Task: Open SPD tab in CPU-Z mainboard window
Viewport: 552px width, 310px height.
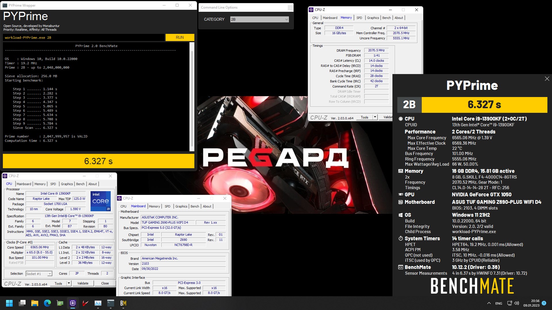Action: point(168,206)
